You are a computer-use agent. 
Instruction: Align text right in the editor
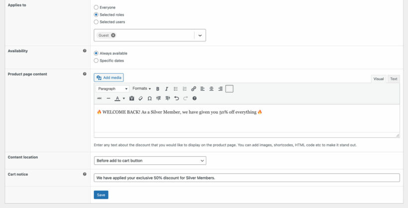point(220,89)
